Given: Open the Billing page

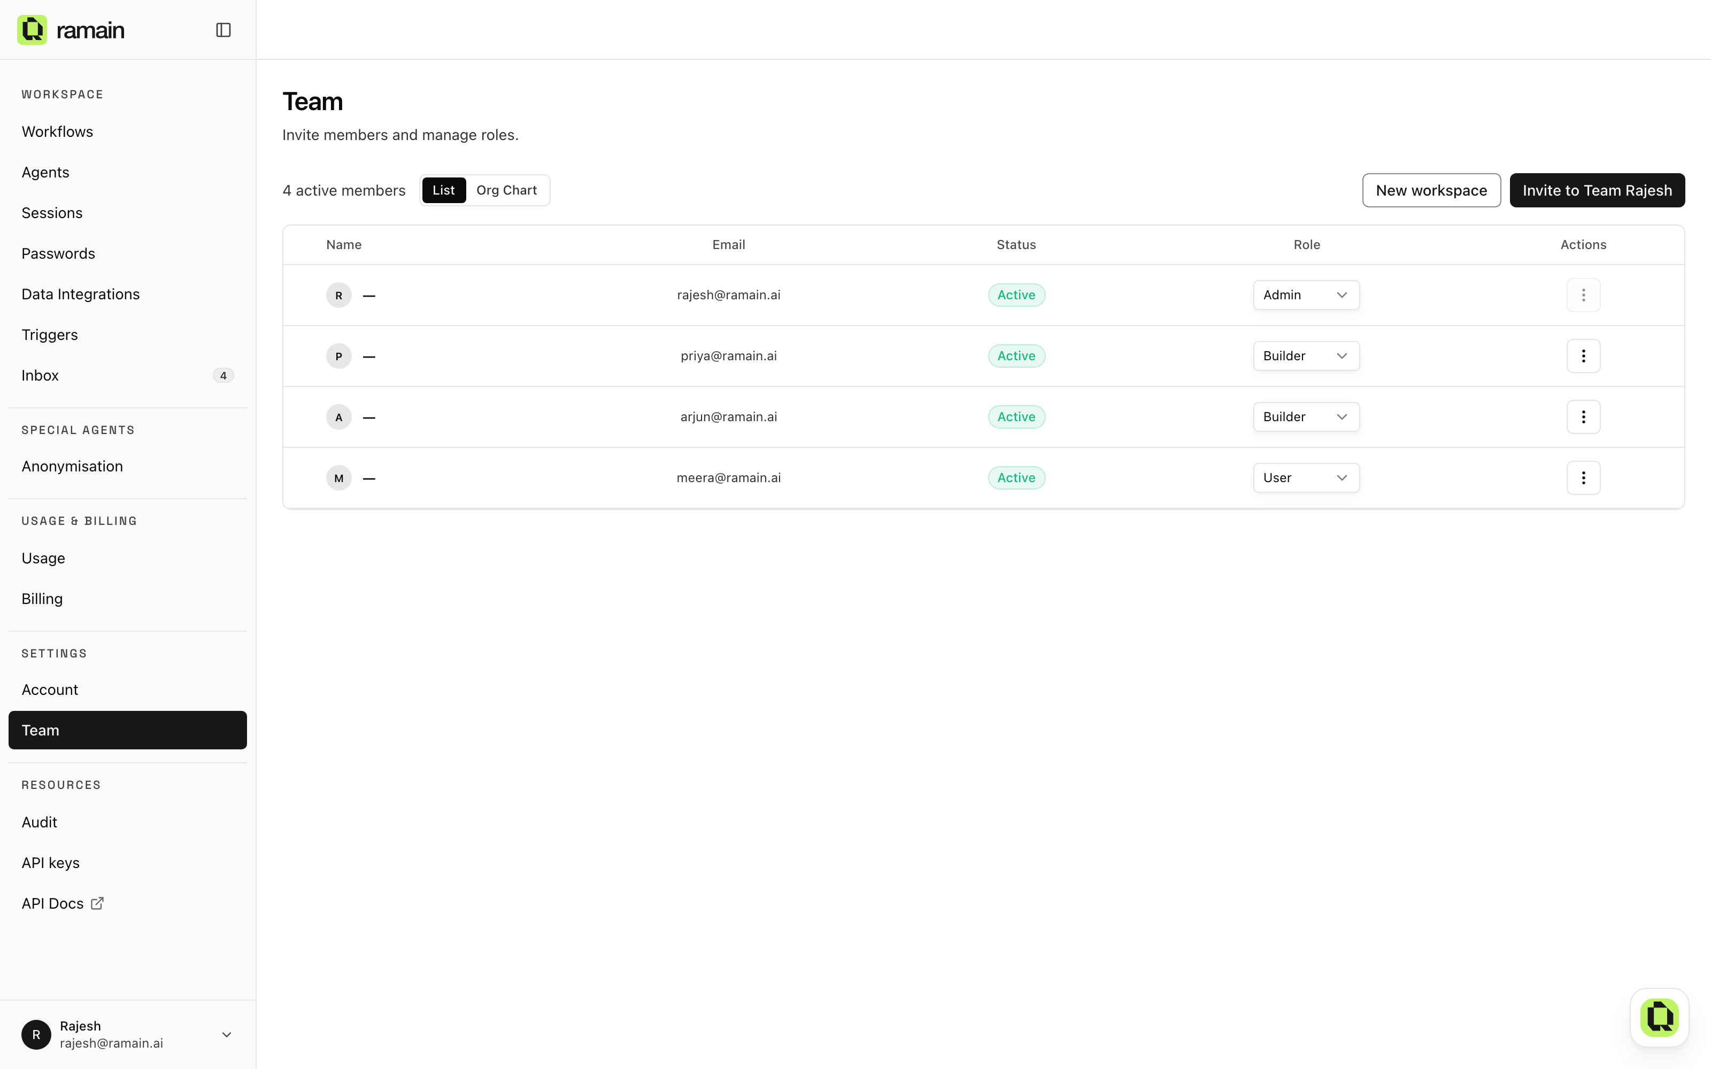Looking at the screenshot, I should [127, 599].
